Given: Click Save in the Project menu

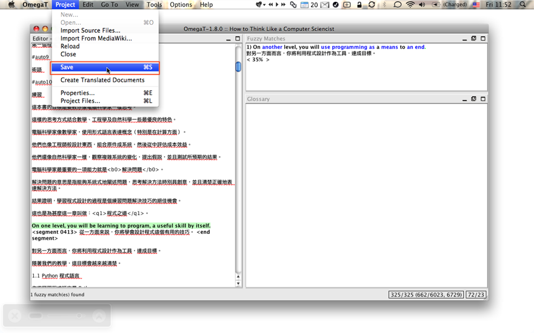Looking at the screenshot, I should [x=105, y=67].
